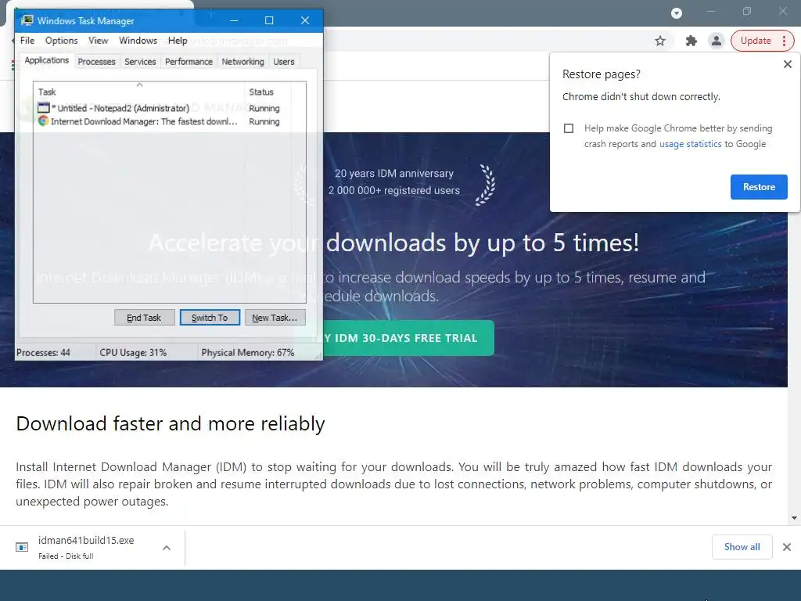Open the Help menu in Task Manager

(178, 41)
